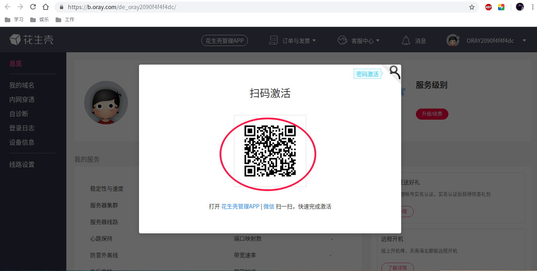Click the large profile avatar picture
Screen dimensions: 537x271
(x=106, y=103)
